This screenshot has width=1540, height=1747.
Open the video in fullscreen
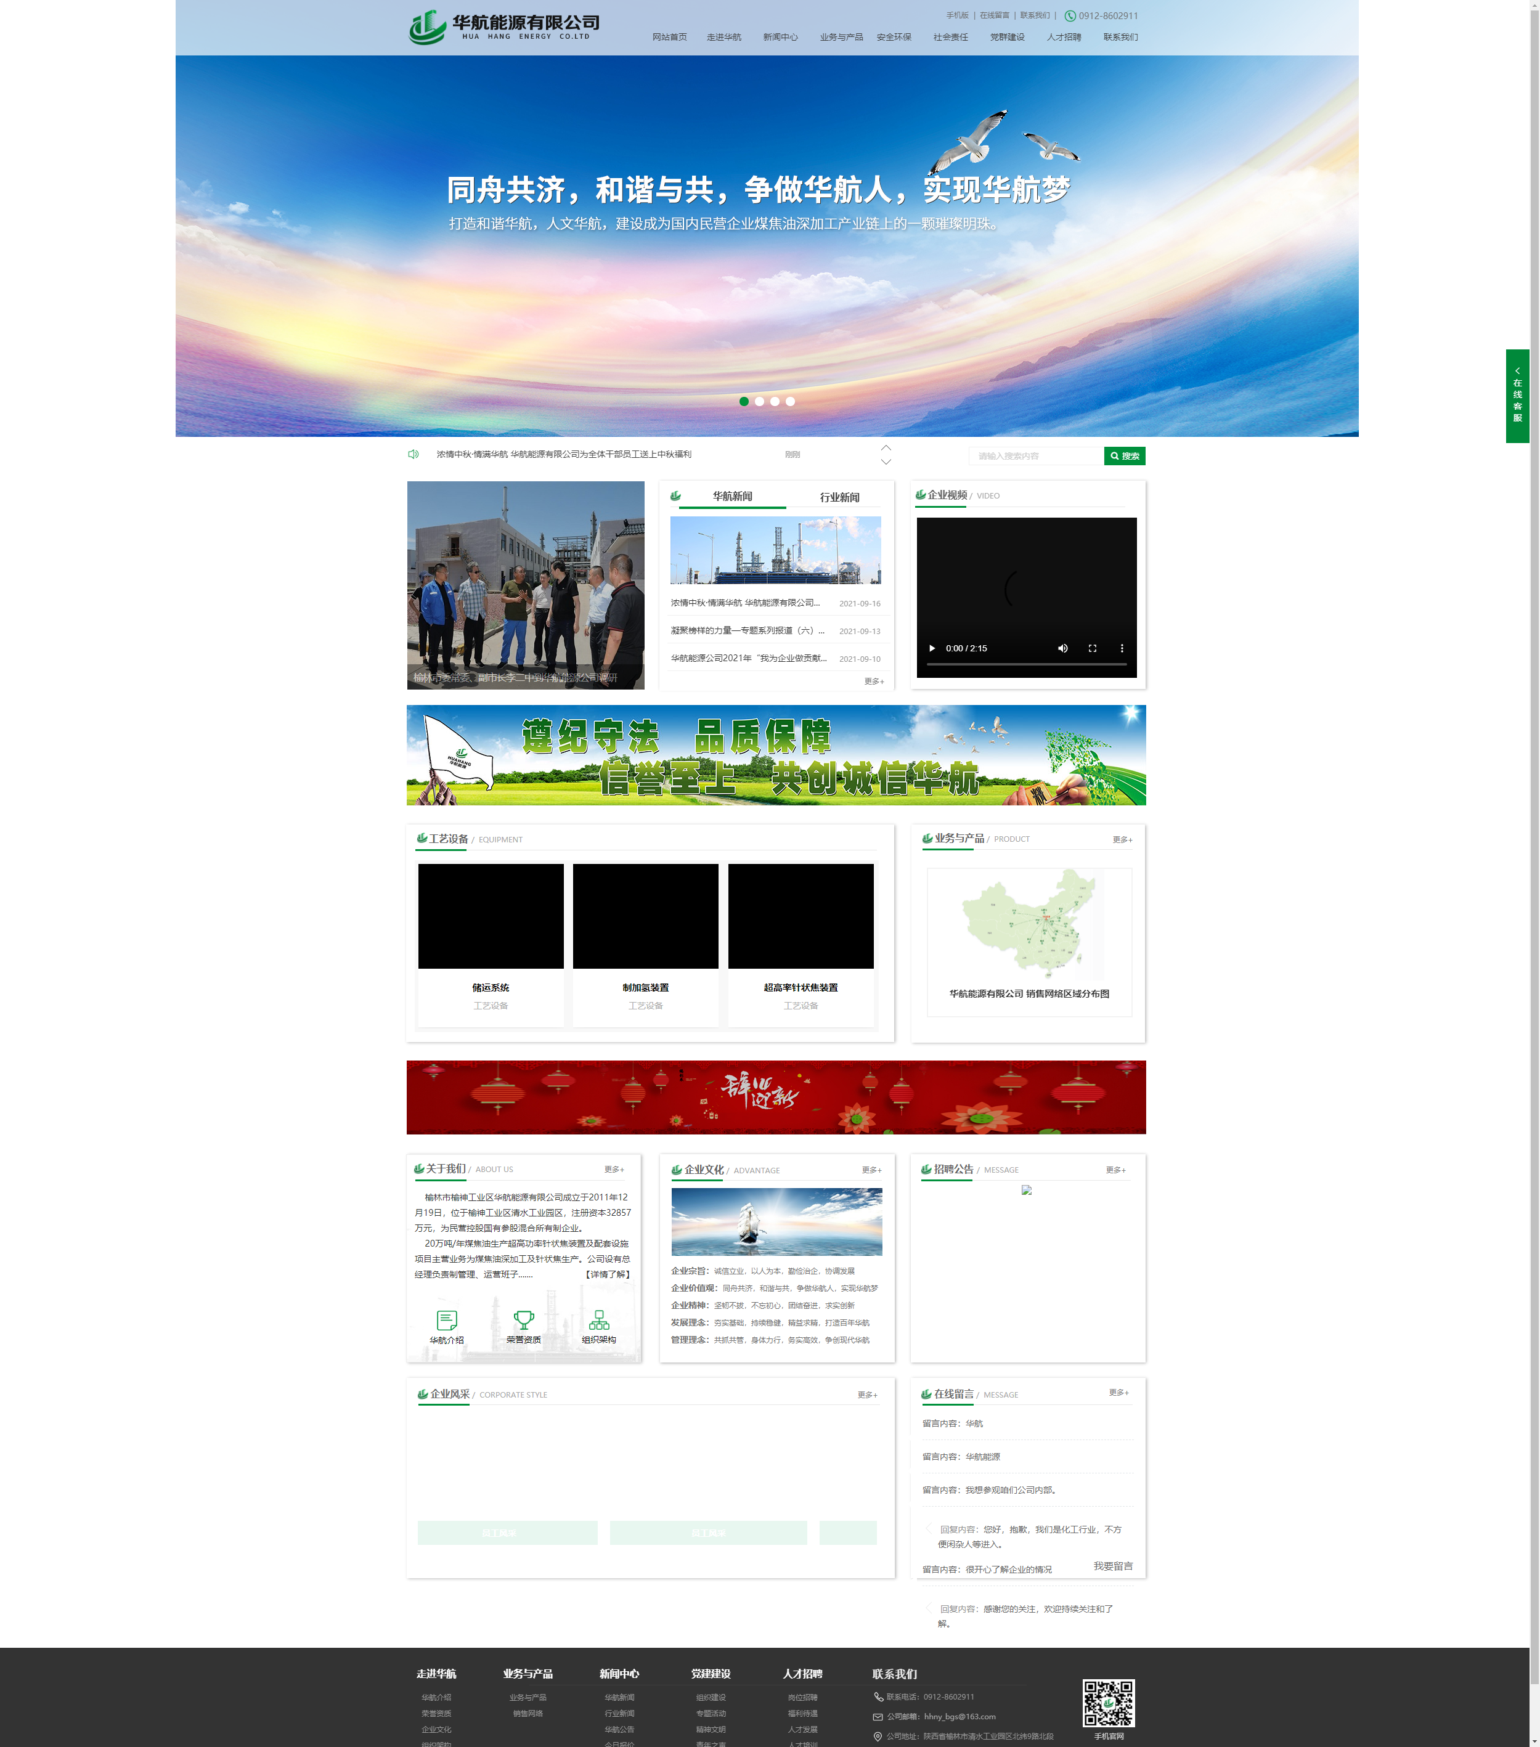point(1092,648)
